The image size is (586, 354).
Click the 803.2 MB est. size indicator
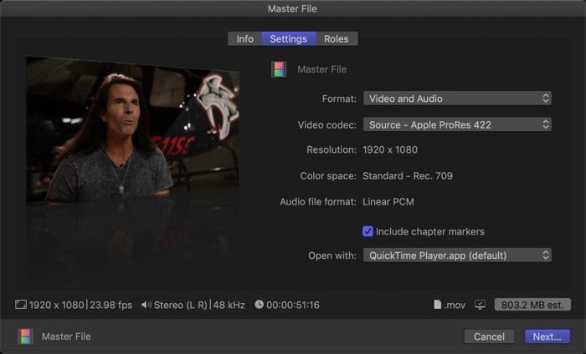click(x=532, y=305)
